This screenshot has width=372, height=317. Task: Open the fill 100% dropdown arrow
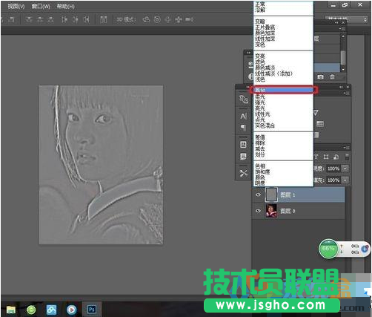click(x=345, y=180)
